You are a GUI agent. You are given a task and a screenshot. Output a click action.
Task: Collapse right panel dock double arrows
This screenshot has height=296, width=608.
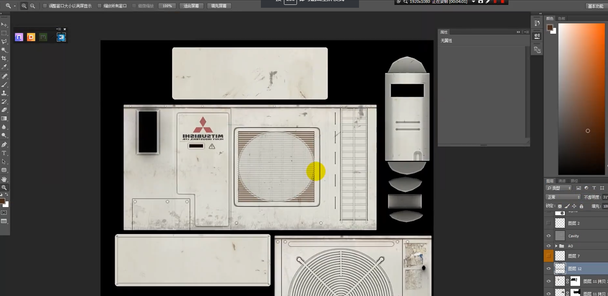click(540, 14)
